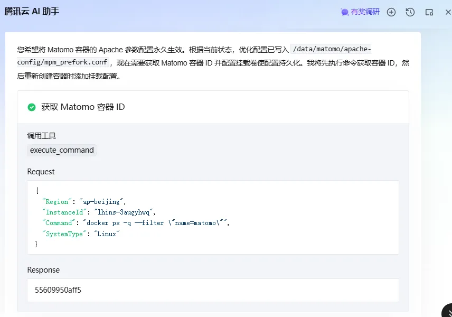Start a new conversation with plus icon
This screenshot has width=452, height=317.
391,12
